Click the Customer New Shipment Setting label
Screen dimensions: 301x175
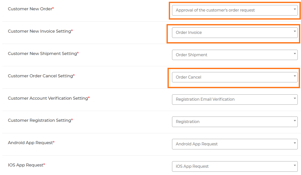tap(42, 53)
